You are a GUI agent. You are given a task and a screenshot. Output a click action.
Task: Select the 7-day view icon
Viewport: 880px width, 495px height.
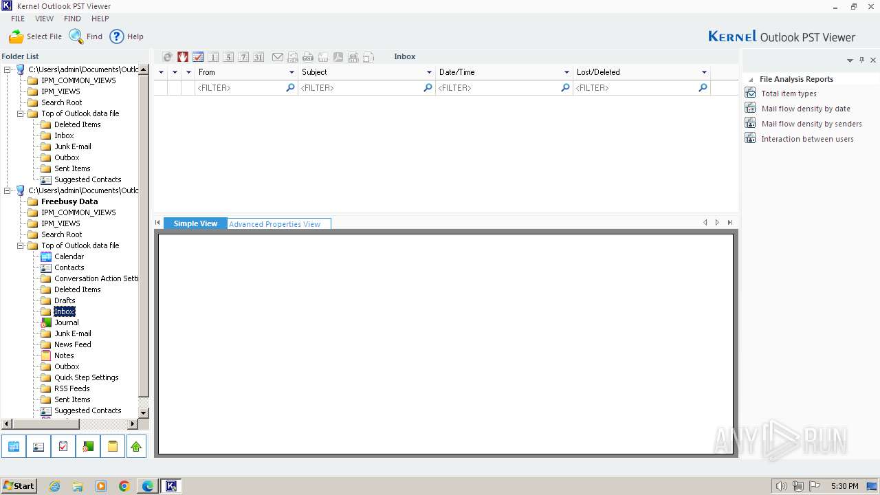(x=243, y=57)
